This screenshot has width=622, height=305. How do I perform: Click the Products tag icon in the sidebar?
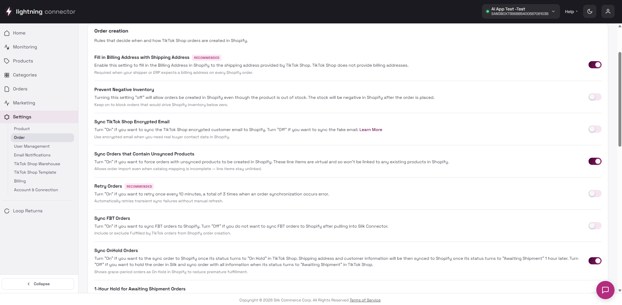click(7, 61)
